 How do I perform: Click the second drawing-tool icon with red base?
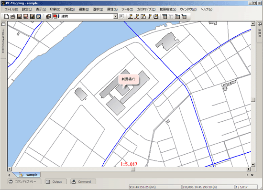point(137,16)
